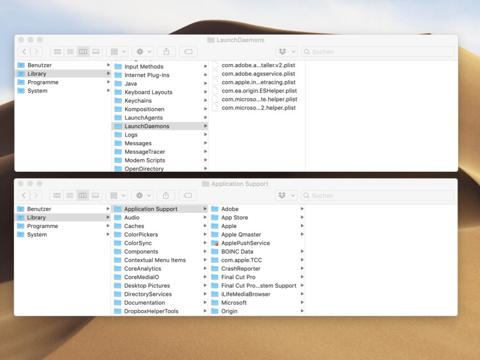Screen dimensions: 480x360
Task: Click Share icon in Application Support window
Action: [166, 196]
